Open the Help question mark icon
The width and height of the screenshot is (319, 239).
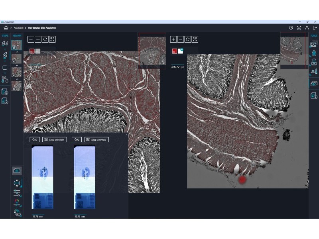(x=291, y=27)
